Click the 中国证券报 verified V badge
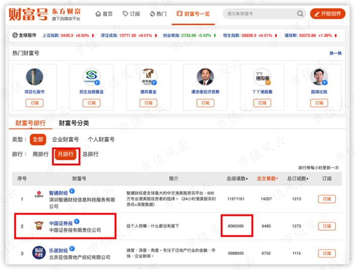355x270 pixels. click(x=77, y=221)
